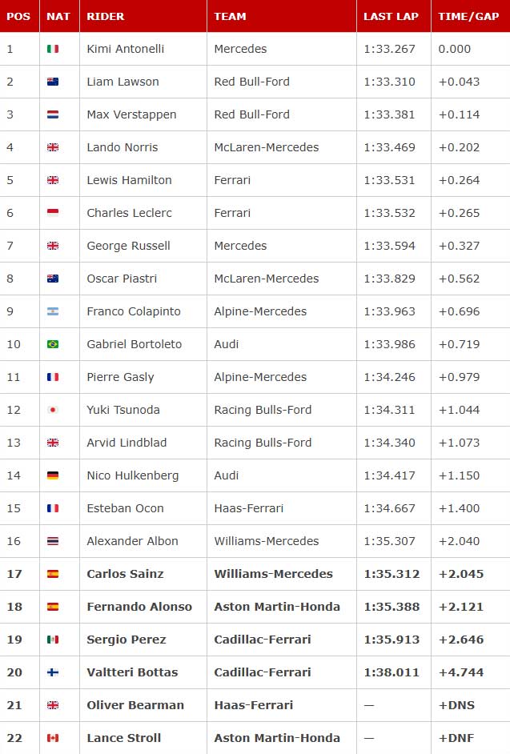Click the Japanese flag next to Yuki Tsunoda
This screenshot has height=754, width=510.
[53, 410]
